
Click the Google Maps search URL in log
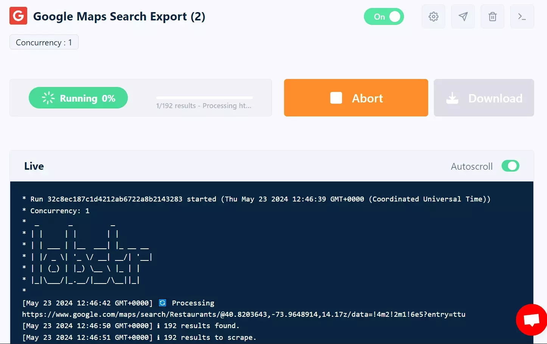tap(243, 314)
